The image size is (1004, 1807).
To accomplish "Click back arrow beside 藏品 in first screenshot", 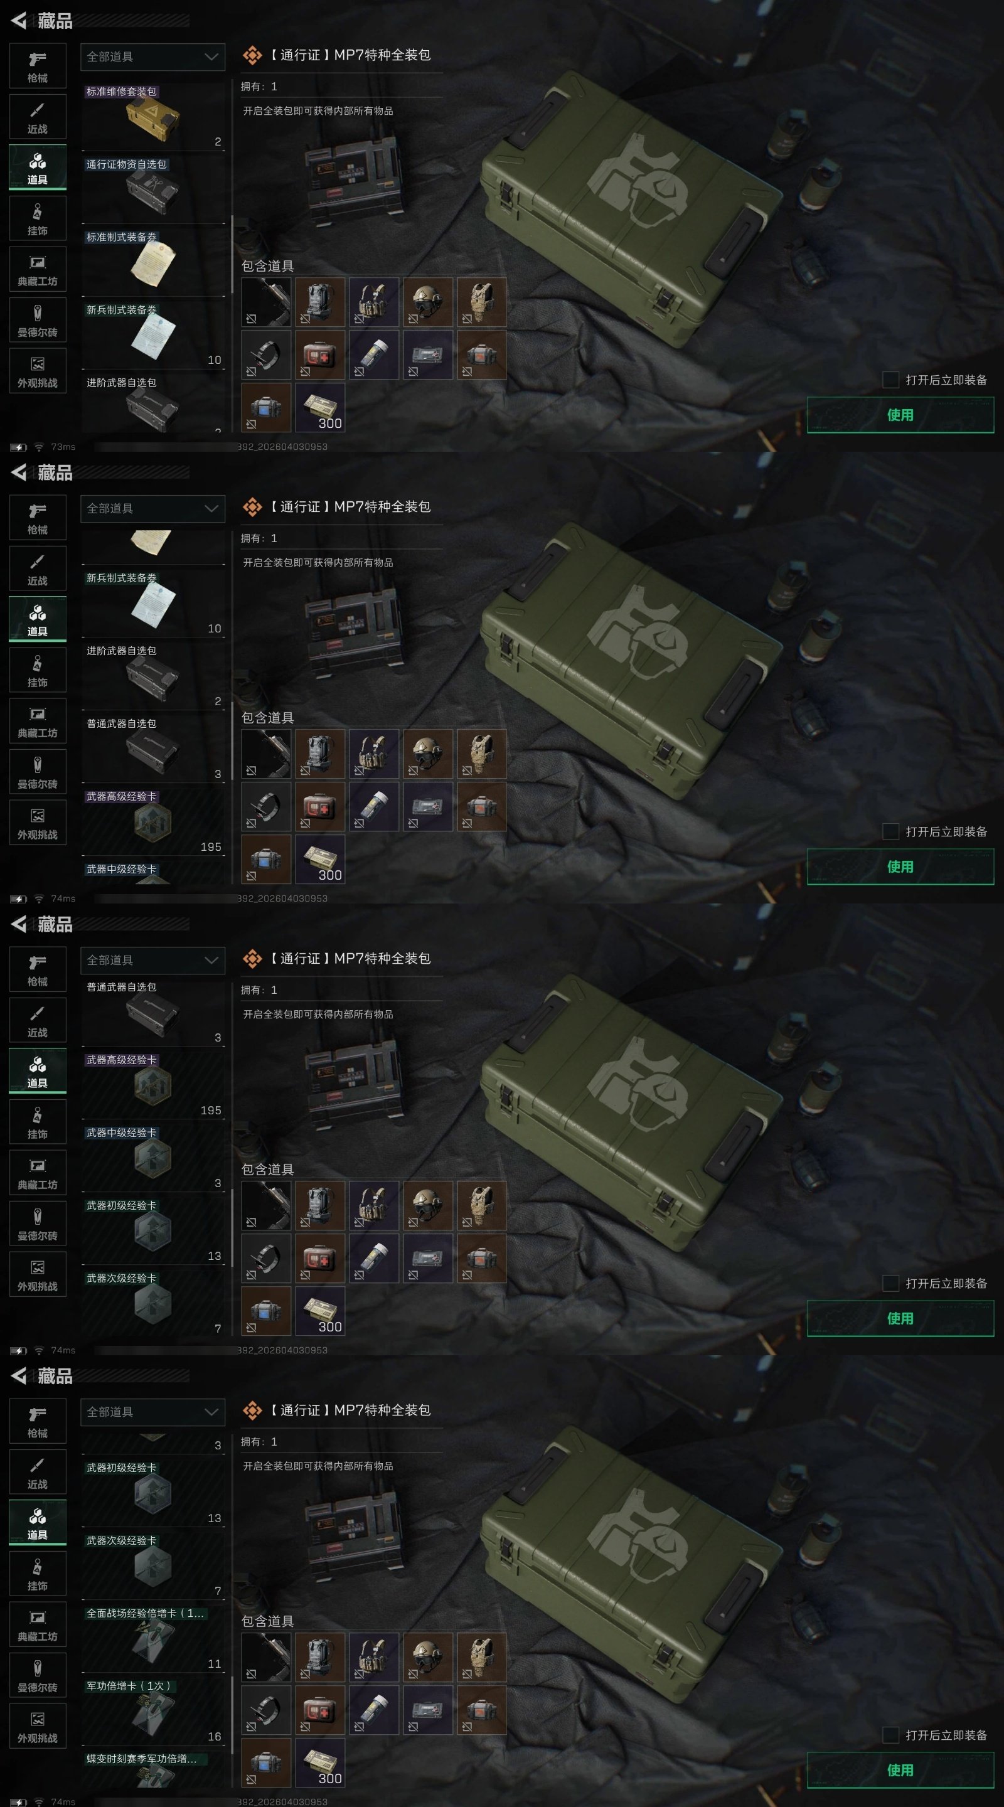I will [x=19, y=20].
